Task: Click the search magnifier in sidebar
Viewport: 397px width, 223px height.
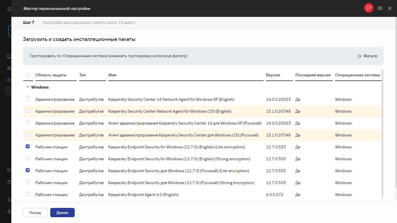Action: pos(9,170)
